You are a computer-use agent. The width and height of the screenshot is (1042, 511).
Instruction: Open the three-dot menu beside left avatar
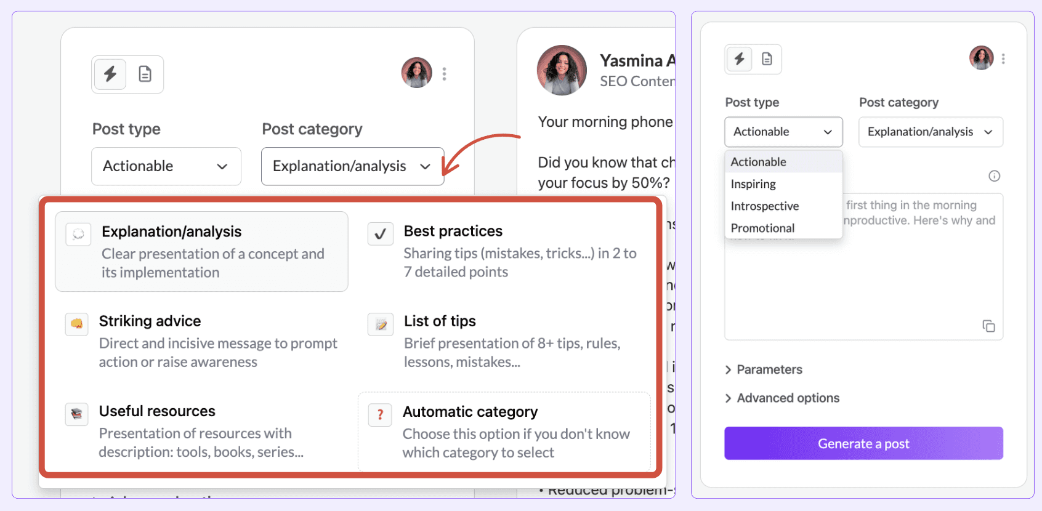[x=444, y=74]
